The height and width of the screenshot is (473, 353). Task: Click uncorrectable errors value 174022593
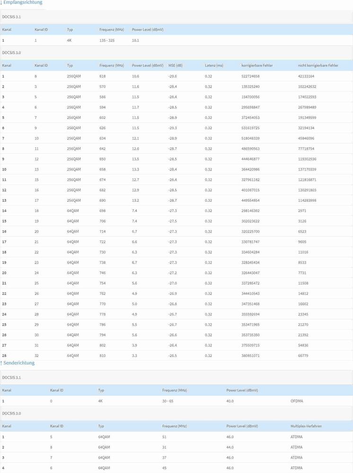(307, 97)
